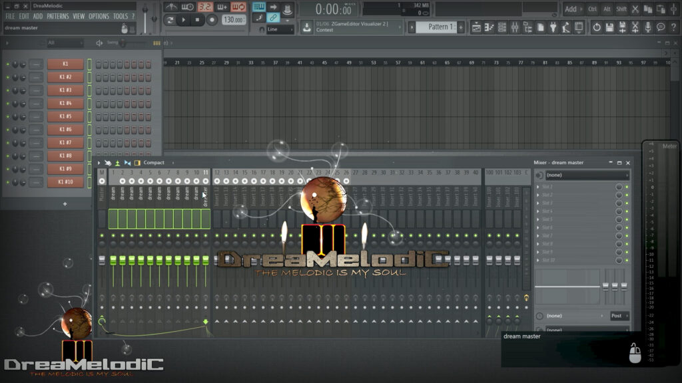The image size is (682, 383).
Task: Open the EDIT menu
Action: pos(24,17)
